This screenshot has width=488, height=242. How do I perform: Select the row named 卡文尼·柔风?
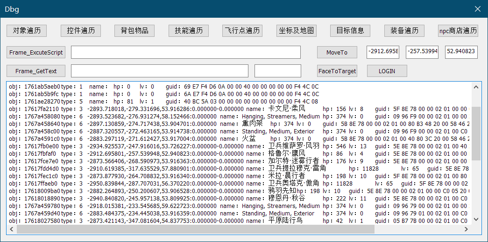click(239, 109)
